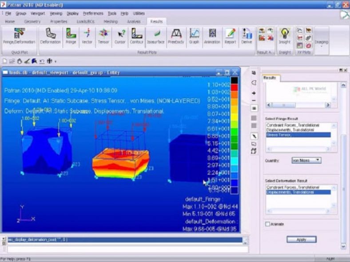
Task: Click the right arrow of the top list scrollbar
Action: point(328,105)
